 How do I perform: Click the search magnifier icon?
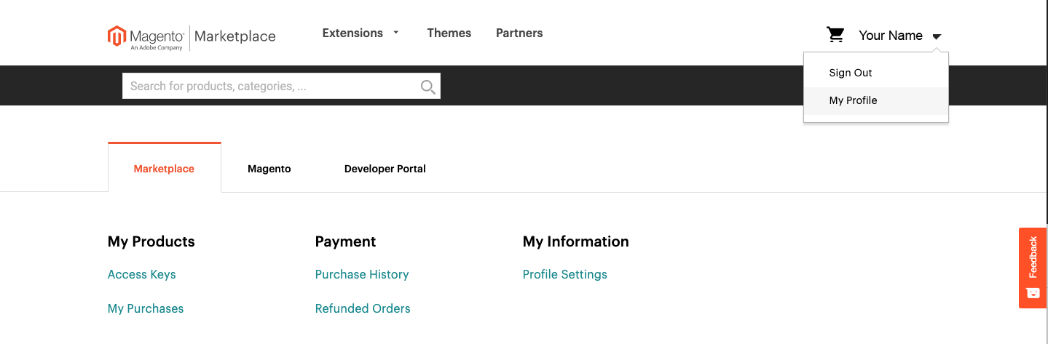(428, 87)
